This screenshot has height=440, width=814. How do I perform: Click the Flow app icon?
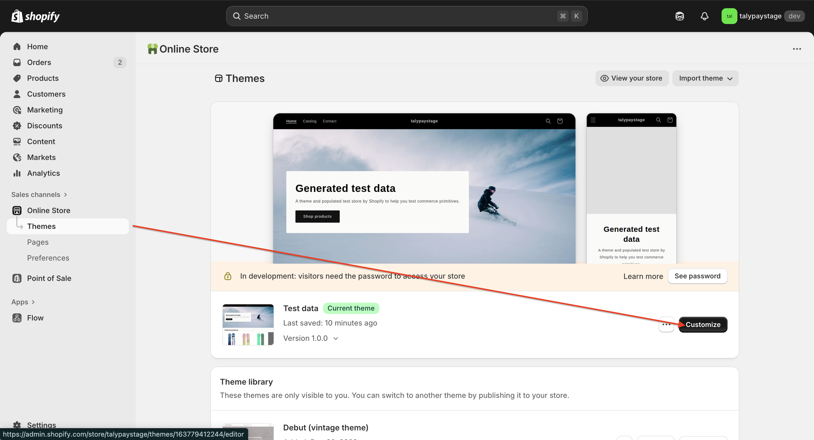tap(17, 318)
